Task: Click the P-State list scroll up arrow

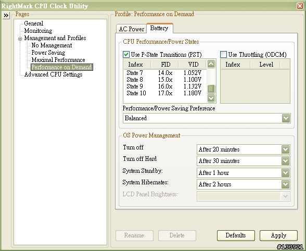Action: tap(211, 64)
